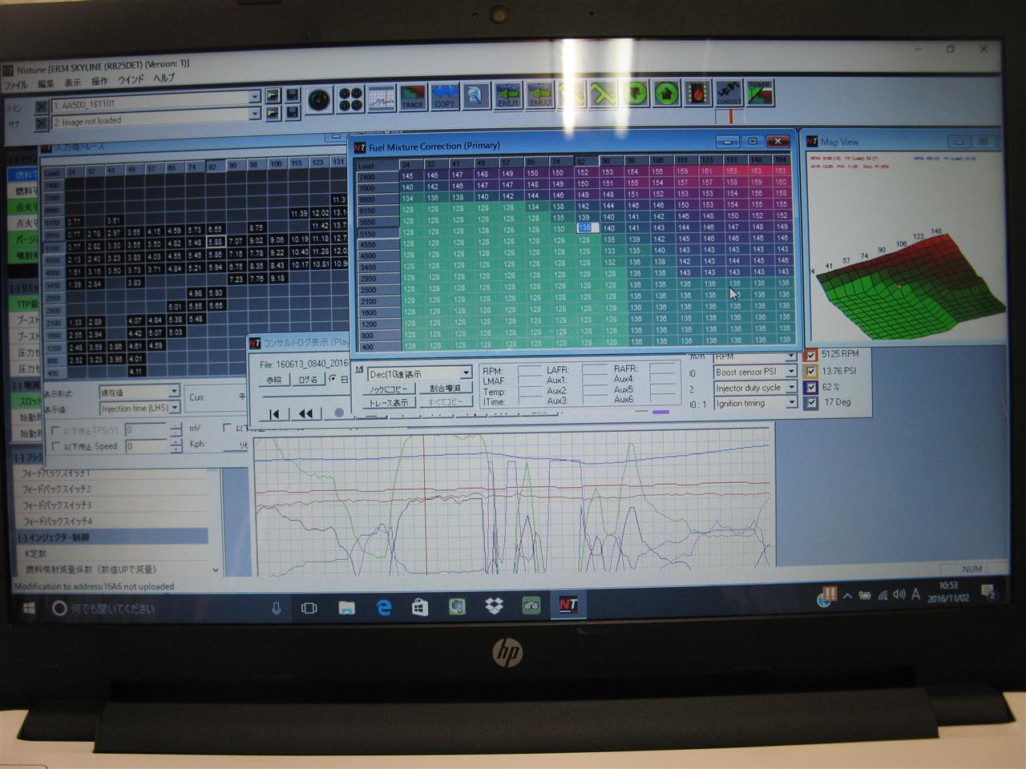Open the Windows Store taskbar icon
The image size is (1026, 769).
[x=420, y=608]
